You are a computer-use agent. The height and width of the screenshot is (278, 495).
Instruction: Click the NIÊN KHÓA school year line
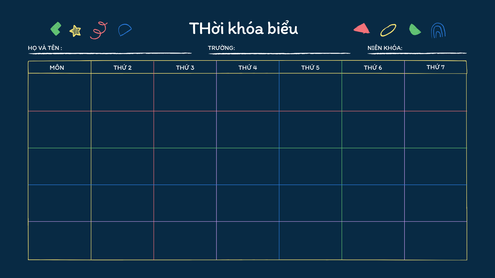pyautogui.click(x=417, y=53)
